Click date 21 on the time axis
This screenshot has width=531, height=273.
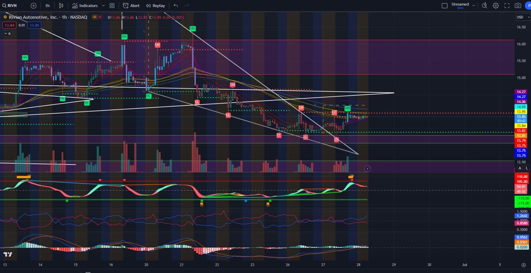pyautogui.click(x=182, y=265)
